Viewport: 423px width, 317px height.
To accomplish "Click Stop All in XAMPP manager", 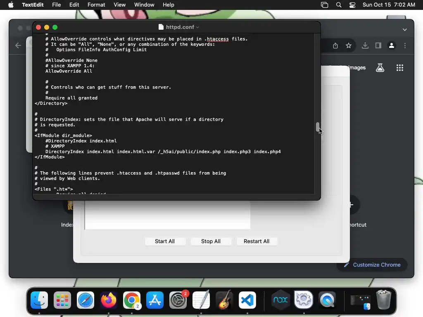I will [x=211, y=241].
